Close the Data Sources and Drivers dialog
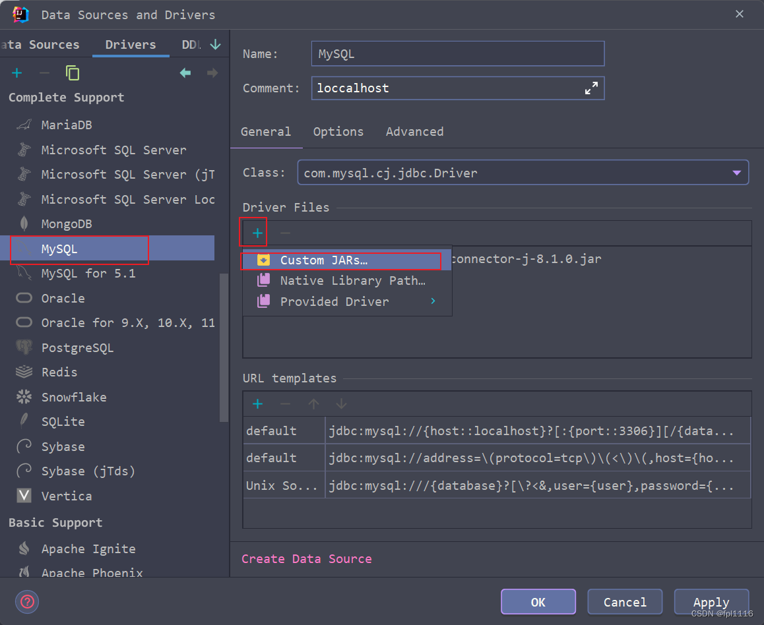 tap(739, 14)
